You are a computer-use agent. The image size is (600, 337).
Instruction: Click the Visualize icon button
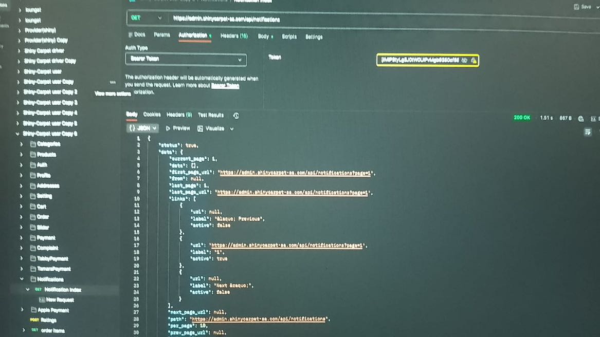pos(200,128)
